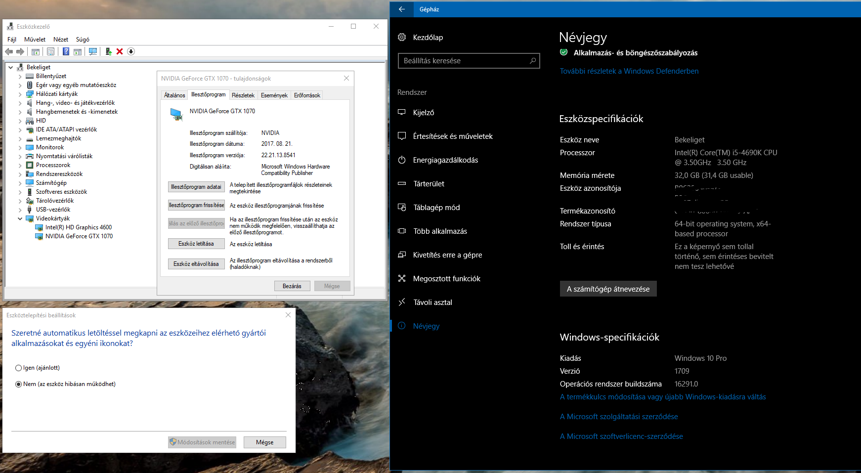
Task: Click the Forward arrow in Device Manager toolbar
Action: (20, 51)
